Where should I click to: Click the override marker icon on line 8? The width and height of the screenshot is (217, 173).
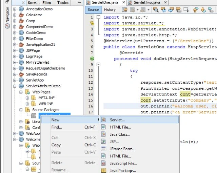92,59
